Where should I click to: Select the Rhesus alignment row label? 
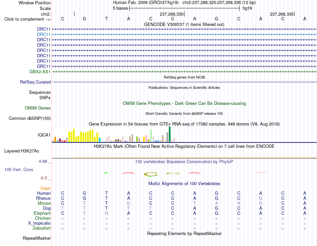(x=43, y=198)
